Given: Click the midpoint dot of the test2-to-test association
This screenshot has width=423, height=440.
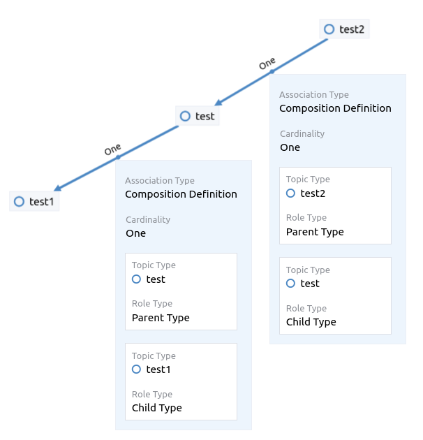Looking at the screenshot, I should point(272,72).
